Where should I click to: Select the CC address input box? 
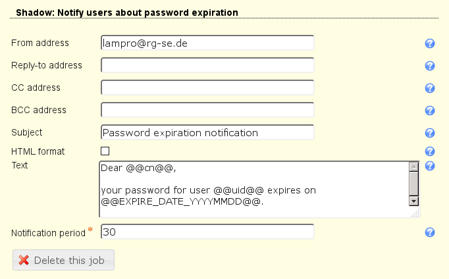coord(207,88)
